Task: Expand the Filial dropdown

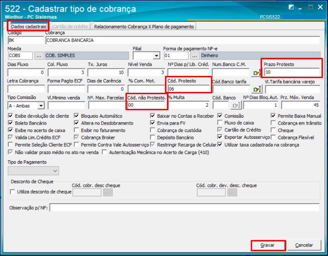Action: pyautogui.click(x=156, y=56)
